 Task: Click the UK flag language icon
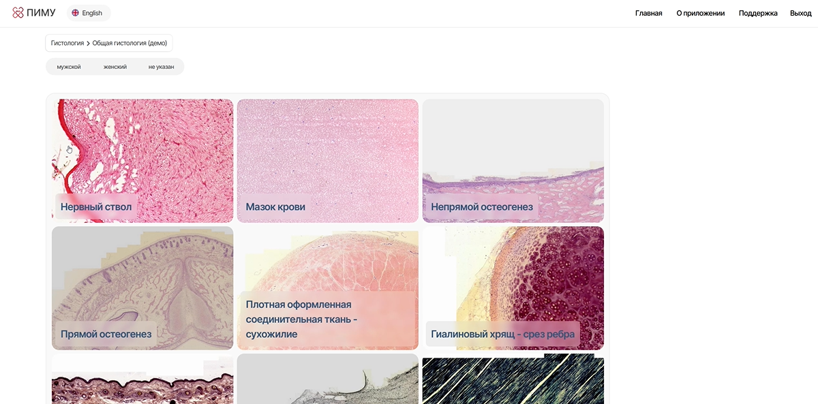[75, 13]
